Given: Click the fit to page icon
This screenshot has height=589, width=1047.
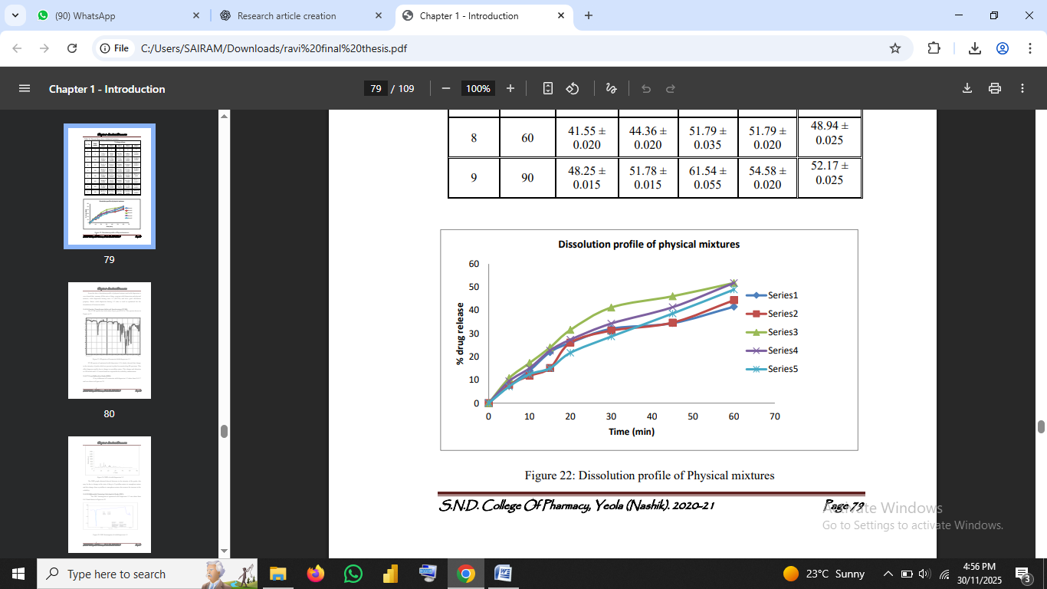Looking at the screenshot, I should pyautogui.click(x=547, y=89).
